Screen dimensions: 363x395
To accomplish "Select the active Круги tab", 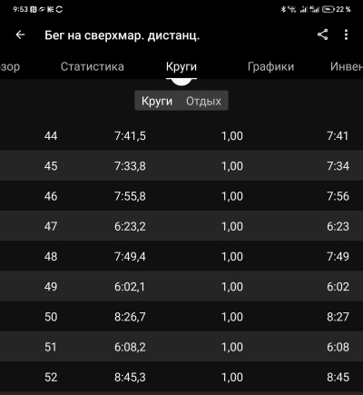I will (181, 66).
